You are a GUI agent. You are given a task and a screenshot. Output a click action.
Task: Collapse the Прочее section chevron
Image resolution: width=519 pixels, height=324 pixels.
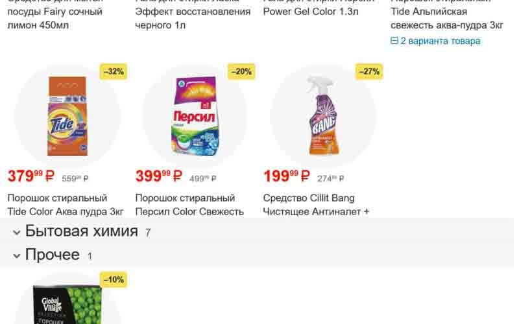point(17,256)
